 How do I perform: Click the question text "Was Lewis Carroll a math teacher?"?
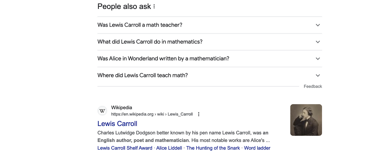140,25
